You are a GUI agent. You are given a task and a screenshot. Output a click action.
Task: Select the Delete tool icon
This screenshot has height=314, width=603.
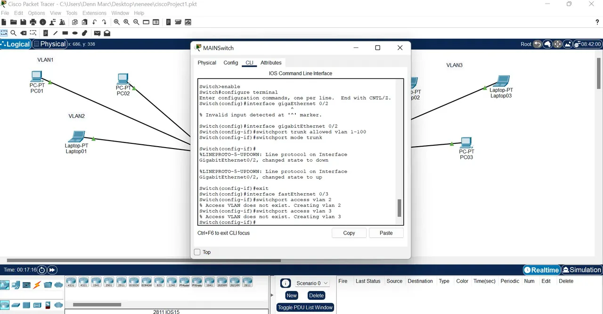pos(24,33)
